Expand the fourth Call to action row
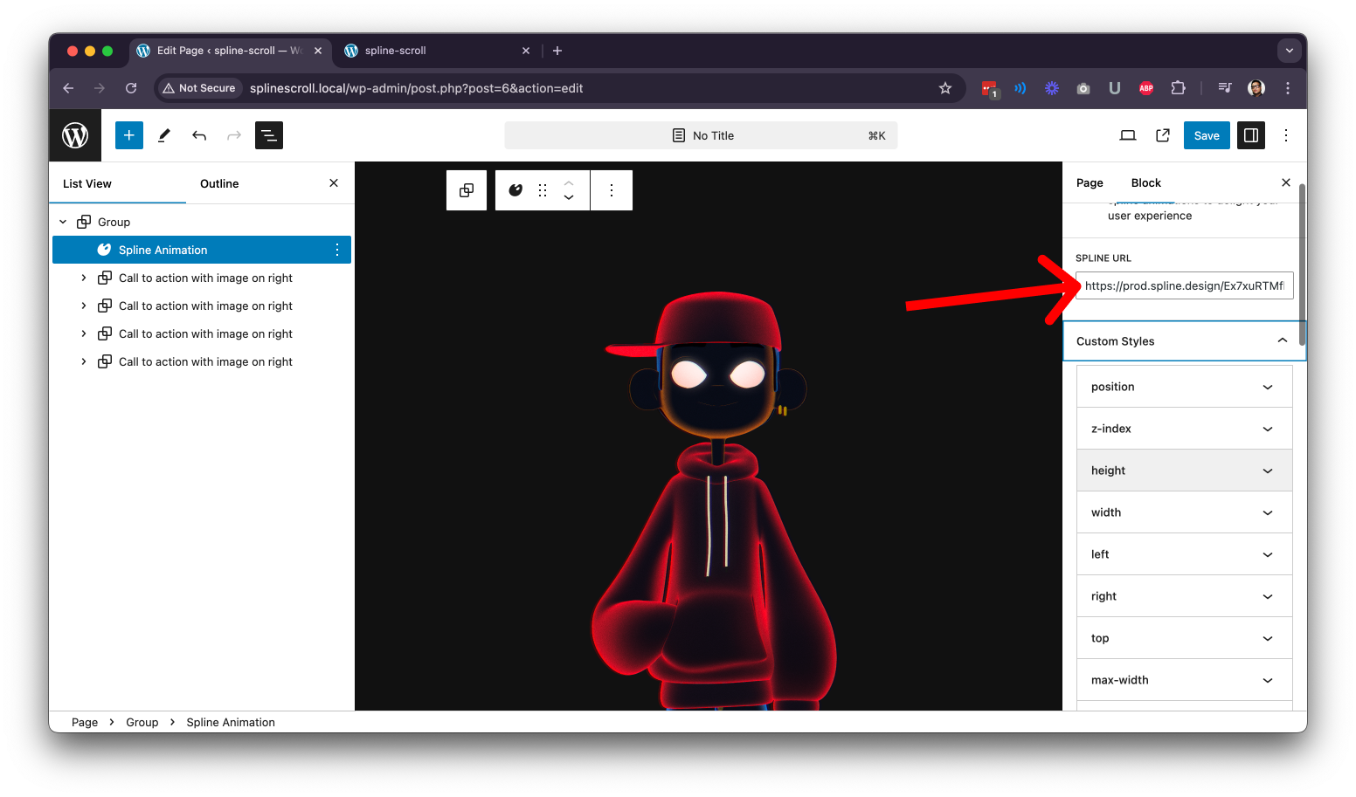1356x797 pixels. [84, 361]
